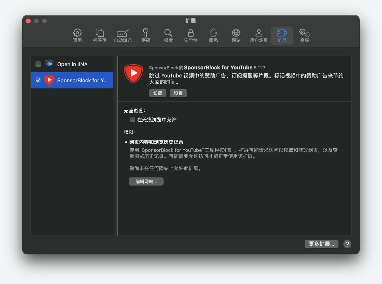Image resolution: width=382 pixels, height=284 pixels.
Task: Click the 无痕浏览 section label
Action: [134, 111]
